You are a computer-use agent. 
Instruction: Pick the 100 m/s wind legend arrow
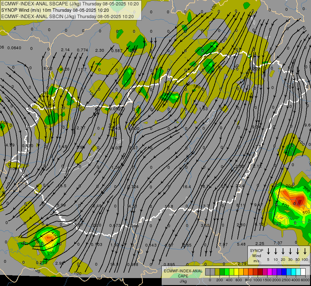305,251
